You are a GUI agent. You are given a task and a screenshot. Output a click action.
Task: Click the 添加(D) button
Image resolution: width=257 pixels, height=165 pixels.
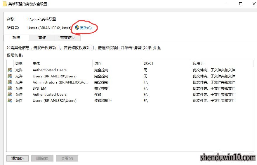(x=17, y=158)
